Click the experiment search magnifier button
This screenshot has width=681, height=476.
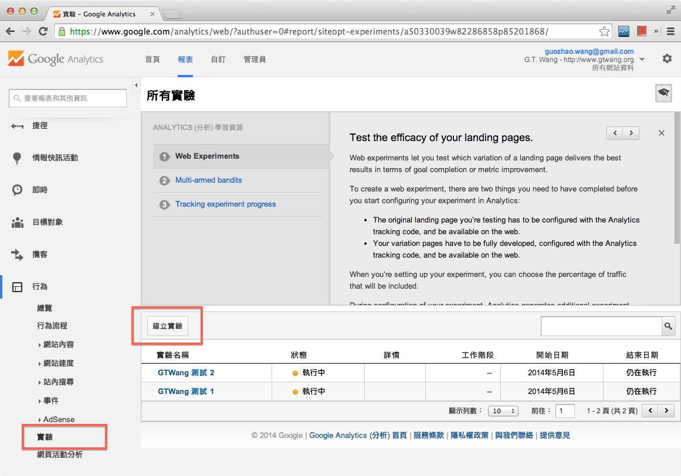pyautogui.click(x=668, y=326)
